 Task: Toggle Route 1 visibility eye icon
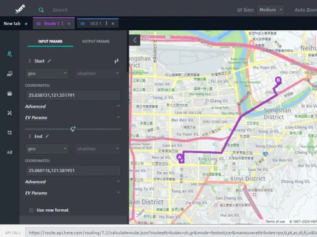pyautogui.click(x=39, y=23)
